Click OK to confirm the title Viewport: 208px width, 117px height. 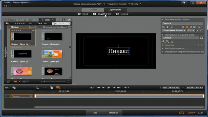coord(95,113)
